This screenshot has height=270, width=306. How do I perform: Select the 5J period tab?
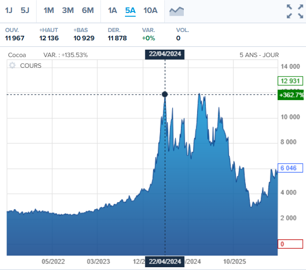[25, 10]
